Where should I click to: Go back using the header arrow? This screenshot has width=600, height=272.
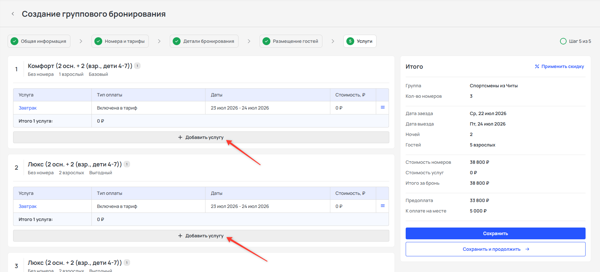[13, 14]
